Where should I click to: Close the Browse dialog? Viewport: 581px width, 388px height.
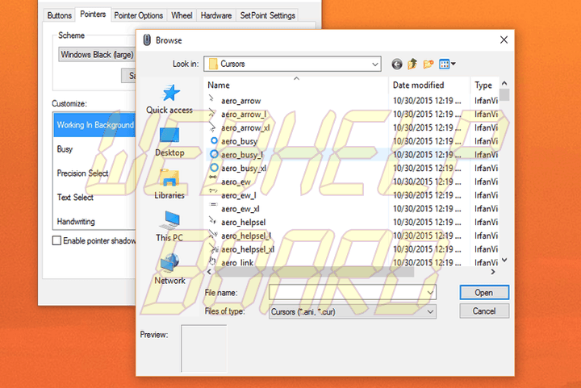(x=504, y=40)
